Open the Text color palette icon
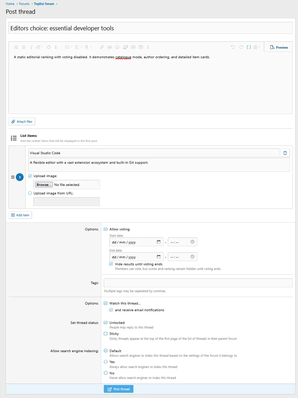The height and width of the screenshot is (398, 298). [x=49, y=47]
